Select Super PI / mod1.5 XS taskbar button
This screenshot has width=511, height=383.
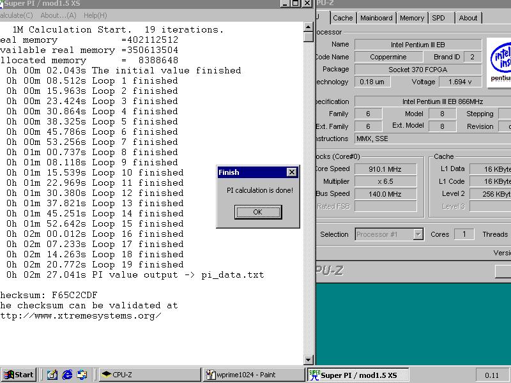click(x=358, y=375)
